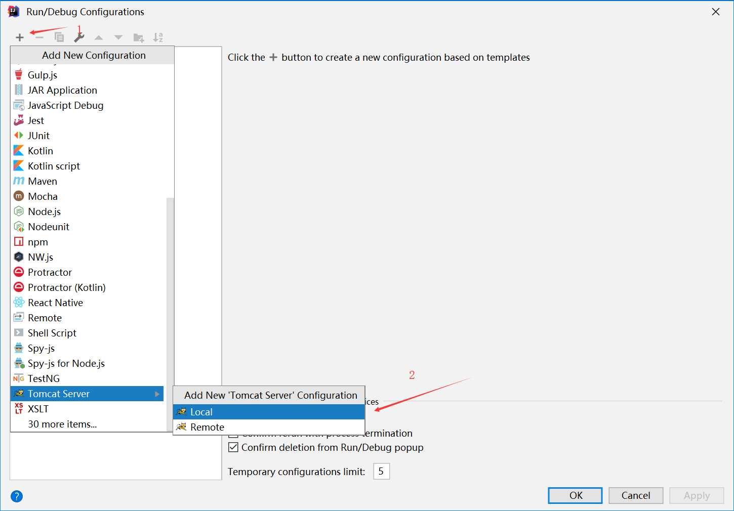
Task: Select Local Tomcat Server configuration
Action: (269, 412)
